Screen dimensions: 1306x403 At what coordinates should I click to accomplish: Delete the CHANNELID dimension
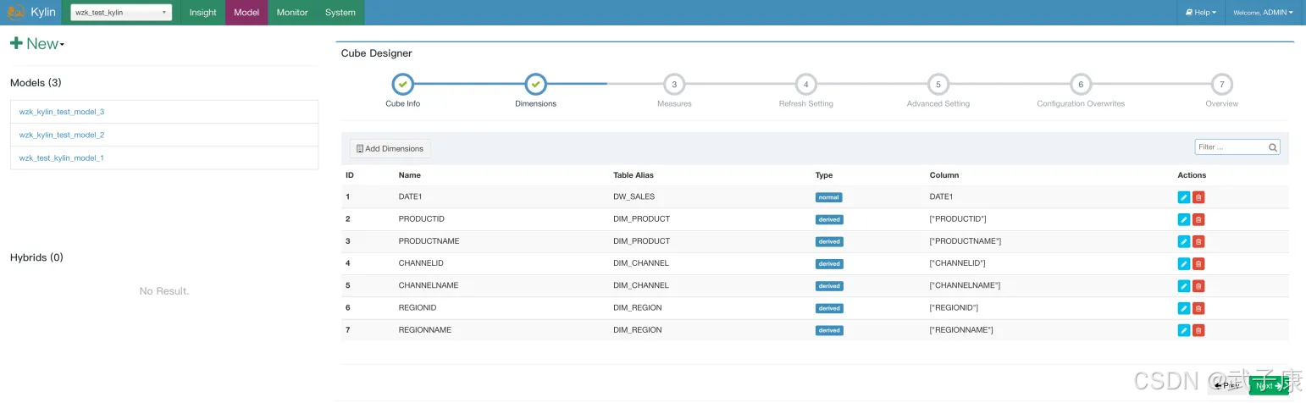point(1198,263)
